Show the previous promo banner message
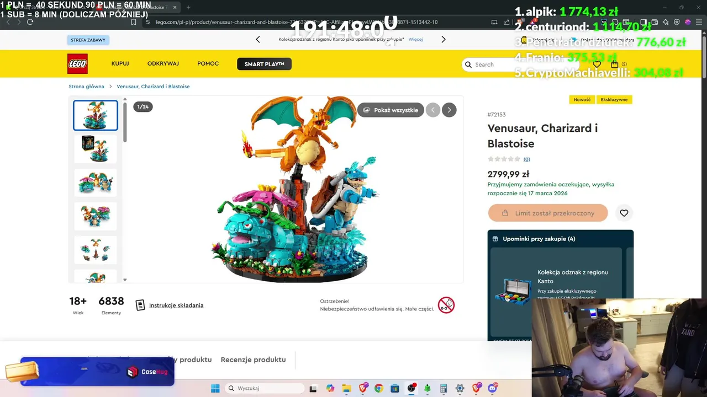The width and height of the screenshot is (707, 397). coord(258,39)
